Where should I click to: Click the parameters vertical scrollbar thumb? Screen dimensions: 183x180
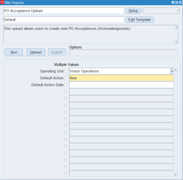176,119
